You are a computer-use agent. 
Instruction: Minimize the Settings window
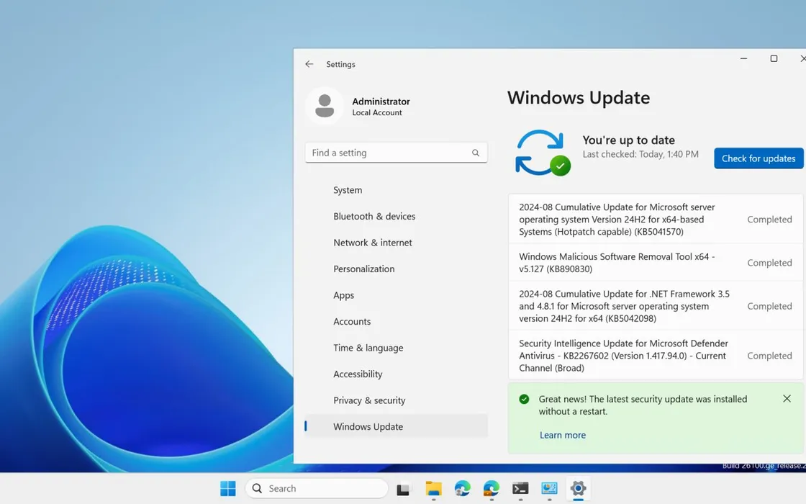pos(743,58)
